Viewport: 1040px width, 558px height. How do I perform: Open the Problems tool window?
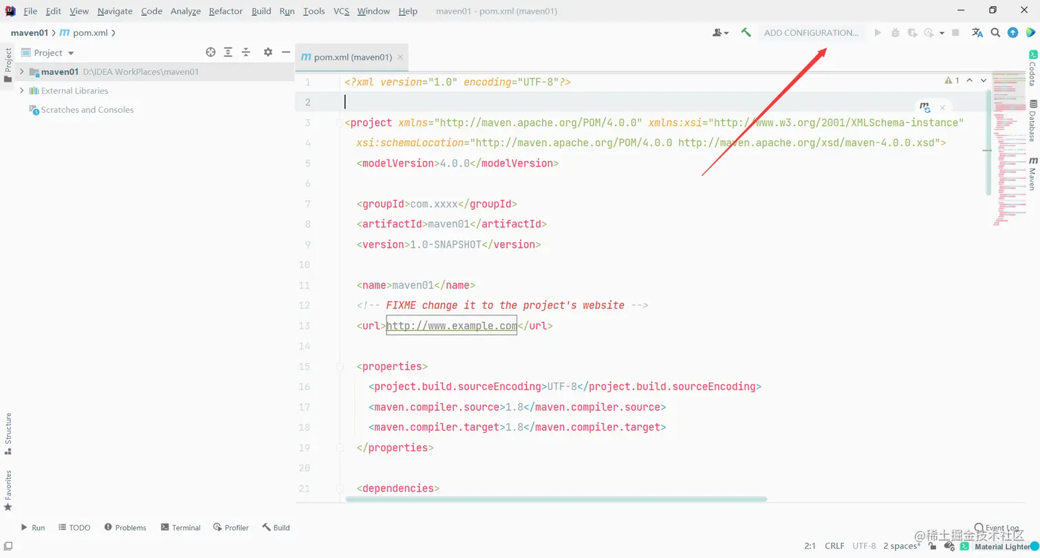(125, 528)
